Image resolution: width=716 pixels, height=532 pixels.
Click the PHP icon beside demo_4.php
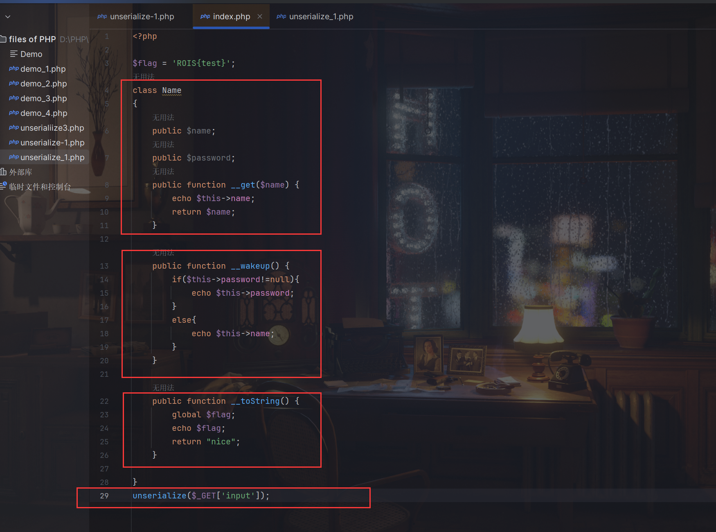(14, 113)
